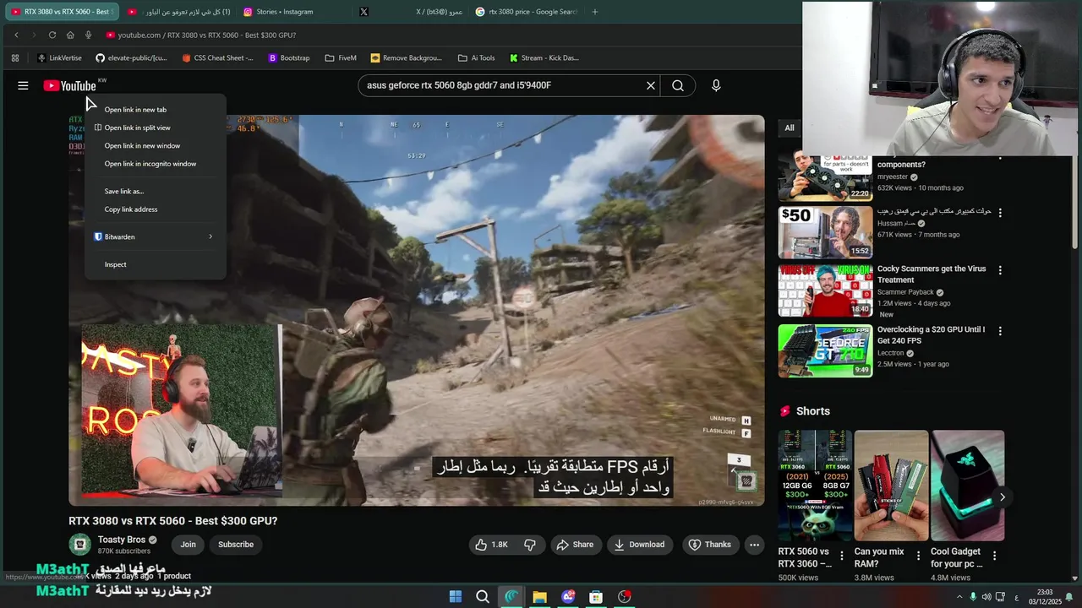Image resolution: width=1082 pixels, height=608 pixels.
Task: Open the Stream - Kick Dashboard bookmark
Action: coord(544,58)
